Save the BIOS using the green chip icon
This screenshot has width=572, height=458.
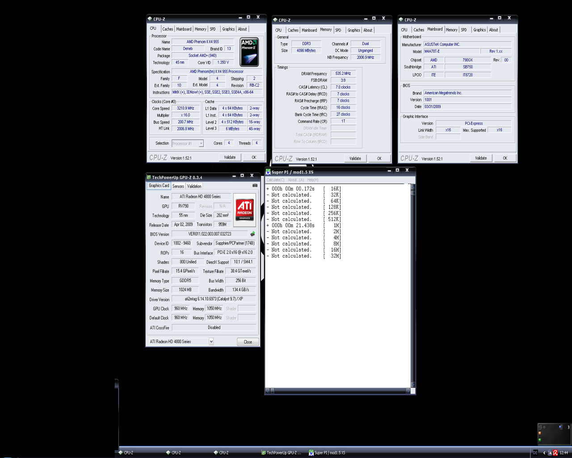252,234
